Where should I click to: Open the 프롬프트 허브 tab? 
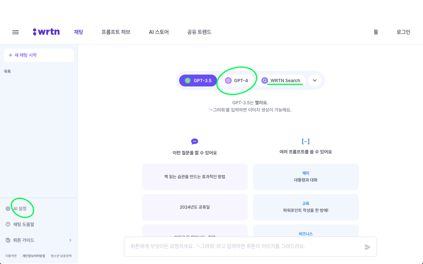pos(116,32)
